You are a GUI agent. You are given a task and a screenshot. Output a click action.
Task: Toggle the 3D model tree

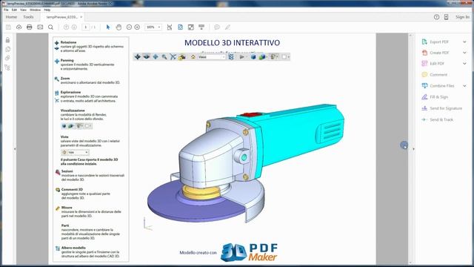click(231, 56)
